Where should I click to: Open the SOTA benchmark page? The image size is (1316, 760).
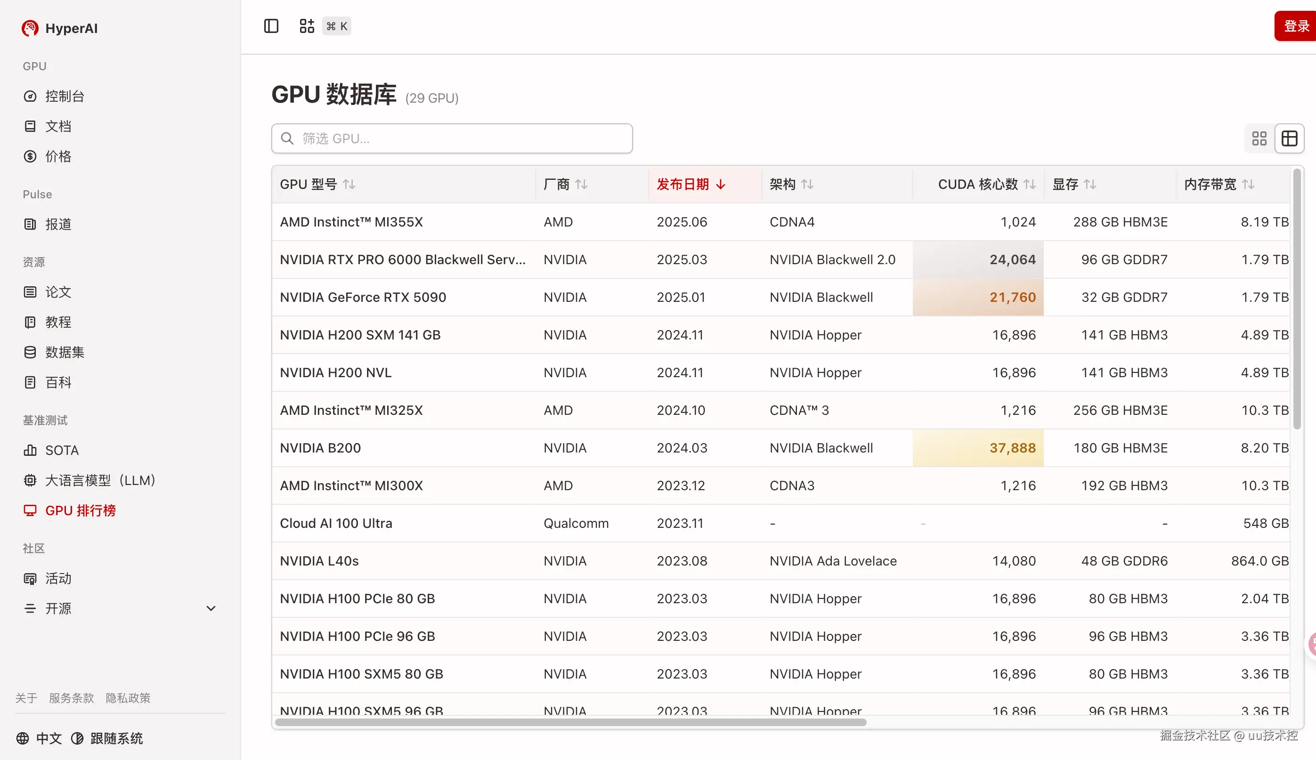tap(62, 449)
